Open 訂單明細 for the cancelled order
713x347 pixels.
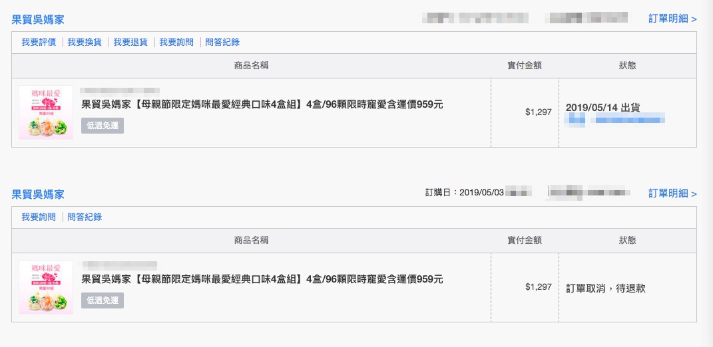[672, 193]
